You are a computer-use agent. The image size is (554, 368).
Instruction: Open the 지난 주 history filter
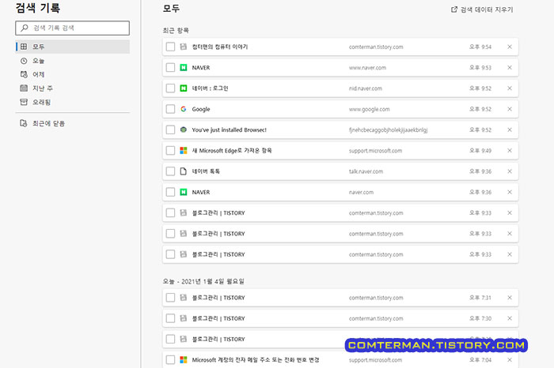point(73,88)
